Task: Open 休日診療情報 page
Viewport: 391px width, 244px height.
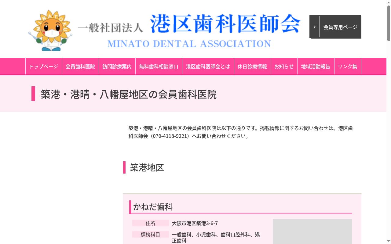Action: 252,66
